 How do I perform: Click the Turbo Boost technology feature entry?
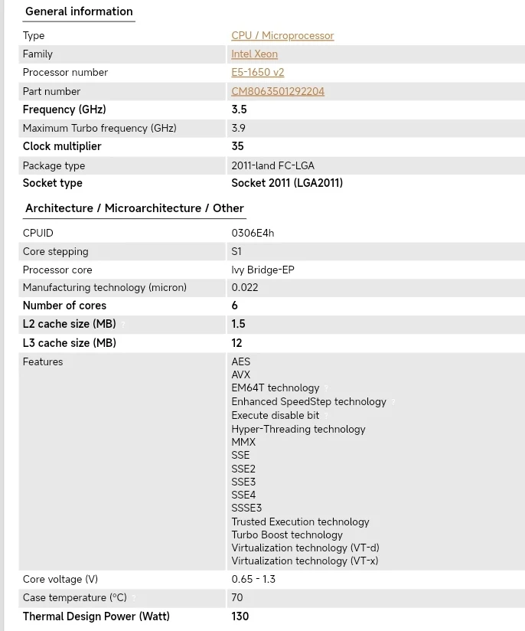click(287, 535)
